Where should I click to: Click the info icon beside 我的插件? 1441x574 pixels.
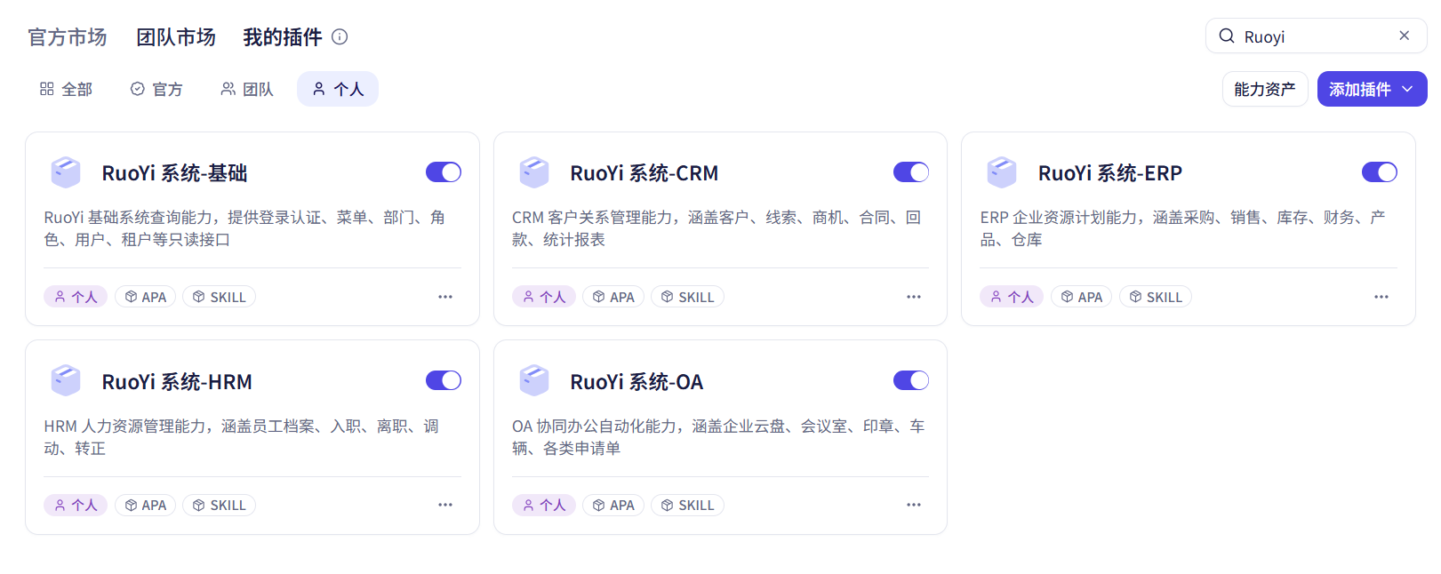coord(340,36)
